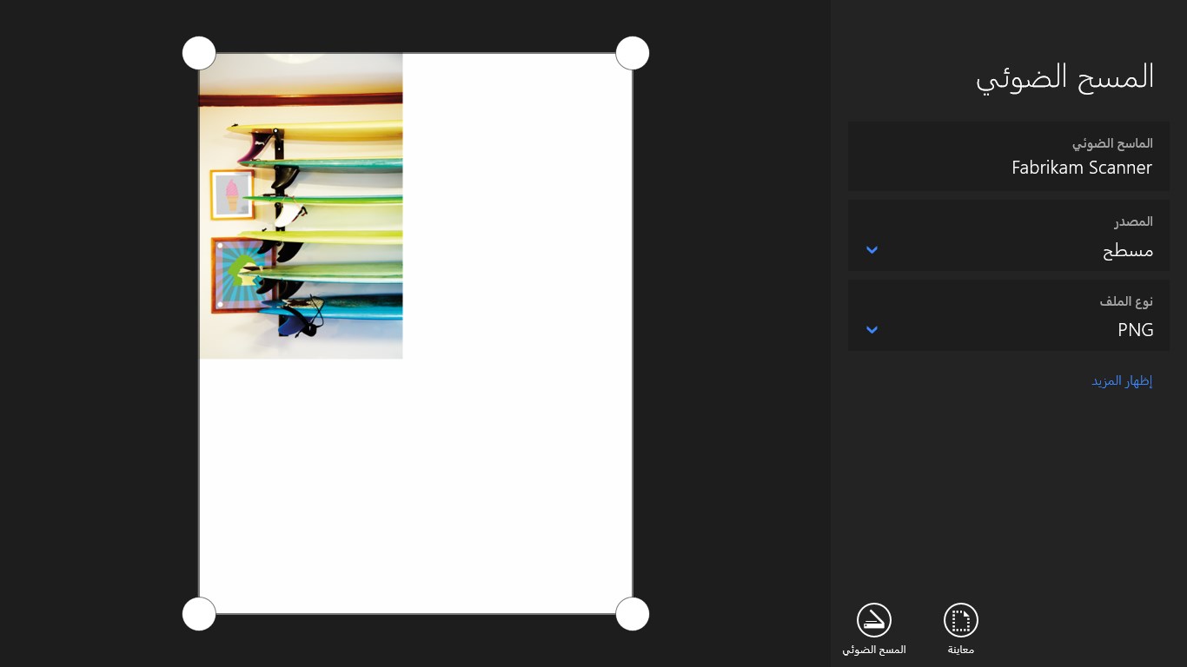
Task: Select the bottom-left crop handle
Action: (x=199, y=614)
